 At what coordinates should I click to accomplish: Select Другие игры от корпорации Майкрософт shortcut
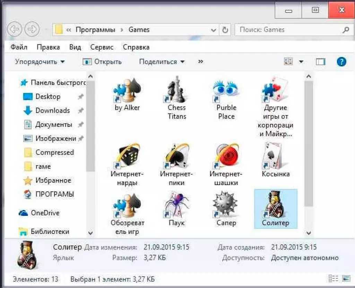(x=276, y=107)
